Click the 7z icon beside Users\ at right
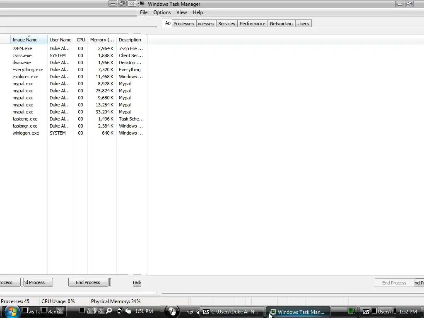 pos(366,312)
